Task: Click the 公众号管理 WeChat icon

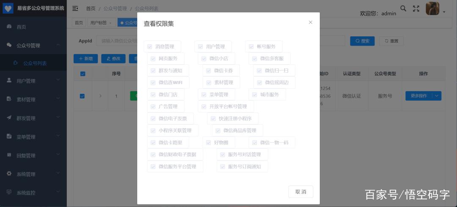Action: 9,45
